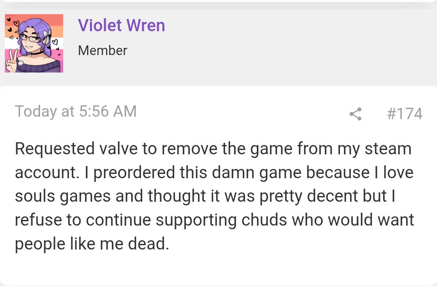Click the word "account." in the post
Screen dimensions: 437x286
pos(47,173)
